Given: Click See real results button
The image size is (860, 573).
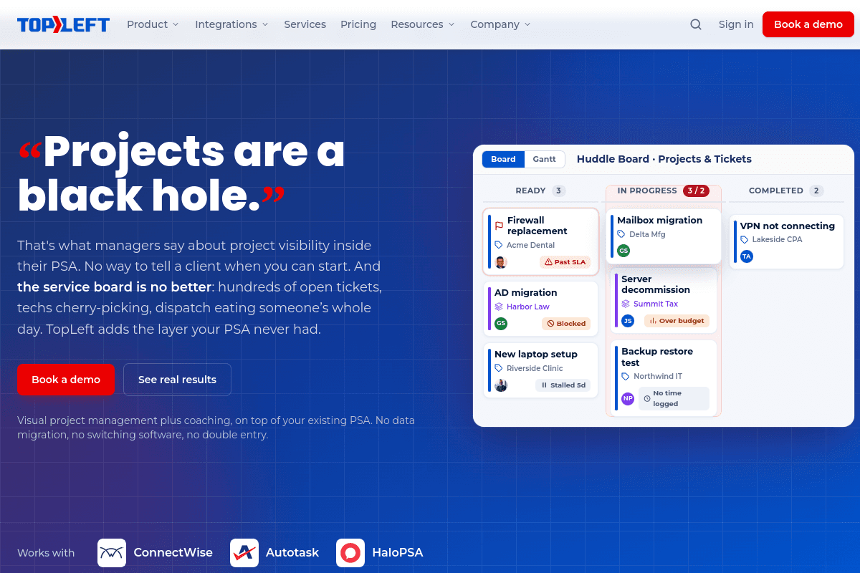Looking at the screenshot, I should tap(177, 380).
